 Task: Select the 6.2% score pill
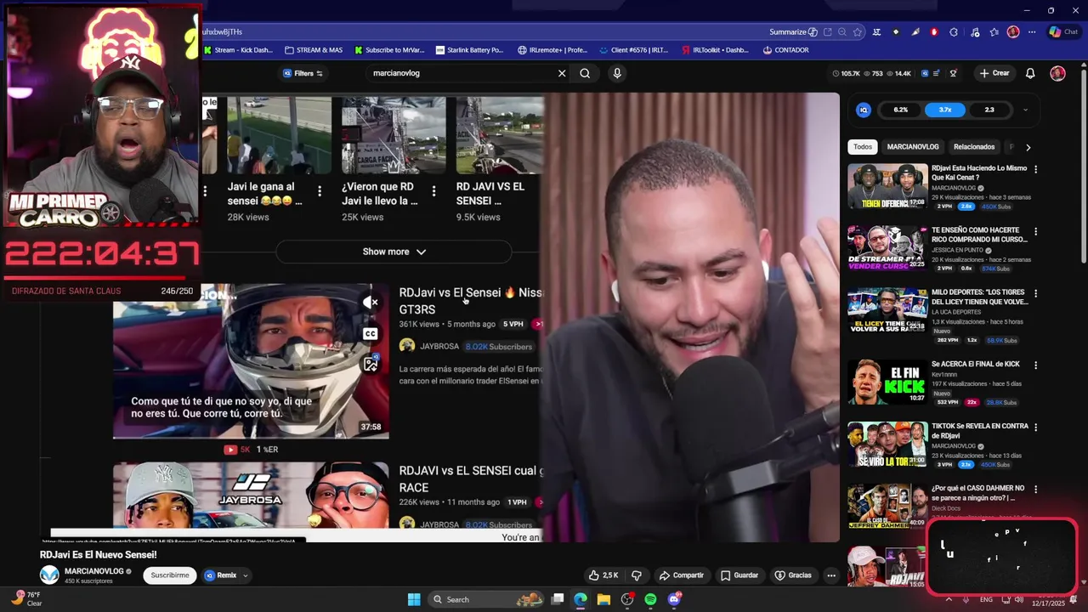coord(900,110)
